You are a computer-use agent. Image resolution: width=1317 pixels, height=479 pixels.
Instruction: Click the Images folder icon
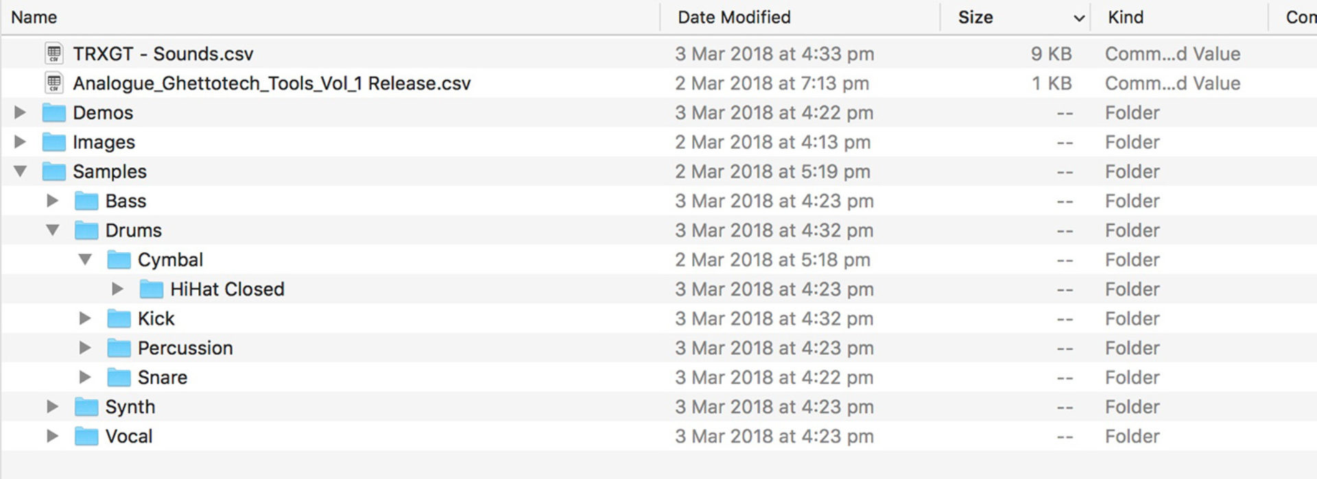pyautogui.click(x=54, y=142)
